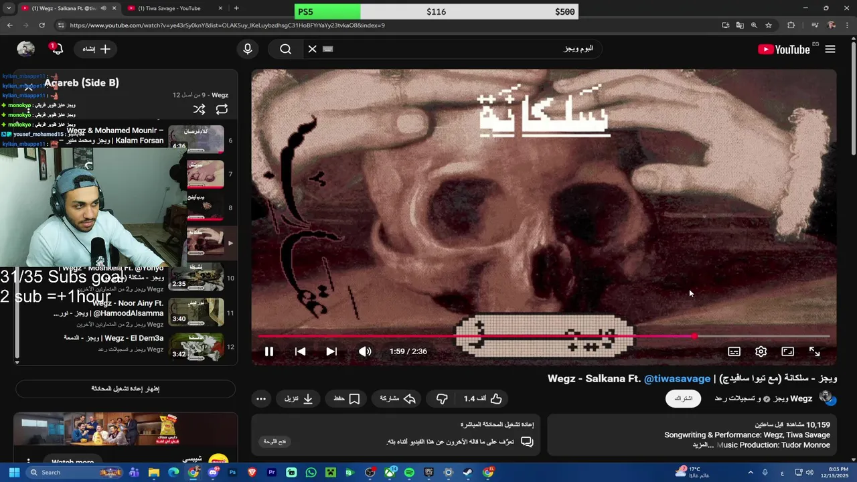Zoom icon in address bar
Viewport: 857px width, 482px height.
point(754,25)
